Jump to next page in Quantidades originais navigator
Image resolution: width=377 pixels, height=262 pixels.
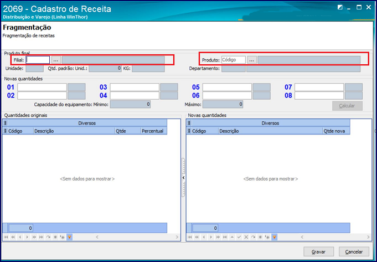pos(34,237)
